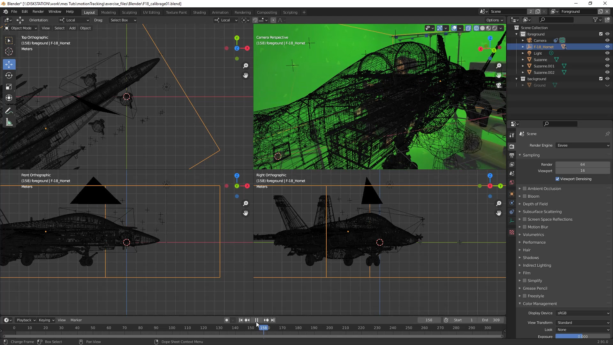Screen dimensions: 613x345
Task: Open Options button in header
Action: 495,20
